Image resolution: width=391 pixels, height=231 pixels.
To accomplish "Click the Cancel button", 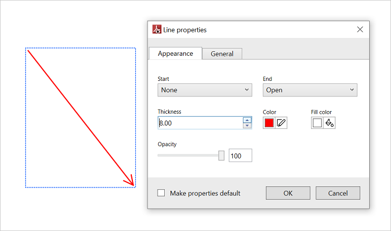I will (337, 193).
